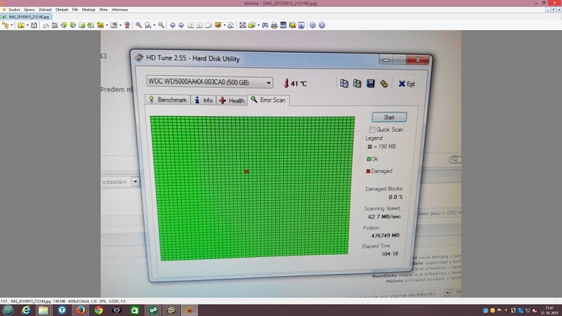Open Google Chrome from the taskbar
Screen dimensions: 562x316
(98, 310)
